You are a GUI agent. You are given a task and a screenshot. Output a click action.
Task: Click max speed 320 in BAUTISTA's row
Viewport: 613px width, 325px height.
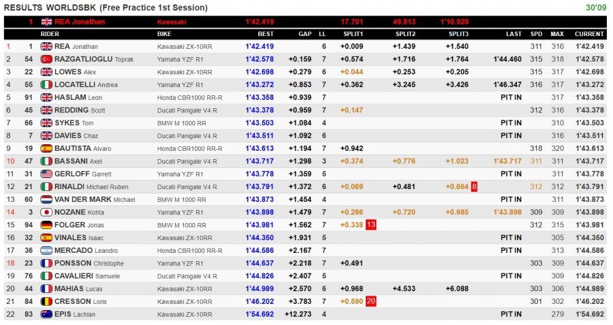tap(557, 148)
